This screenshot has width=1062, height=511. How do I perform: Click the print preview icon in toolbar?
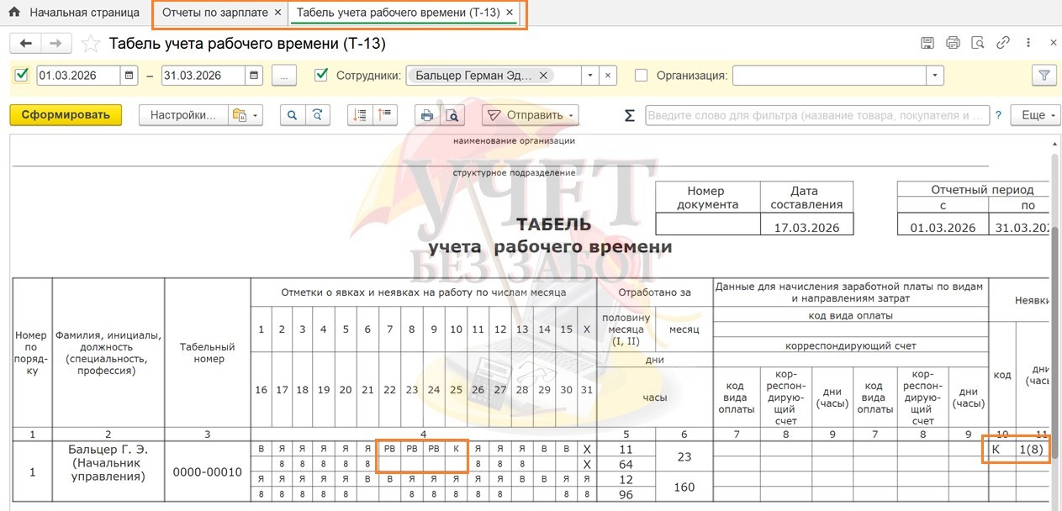(x=452, y=115)
